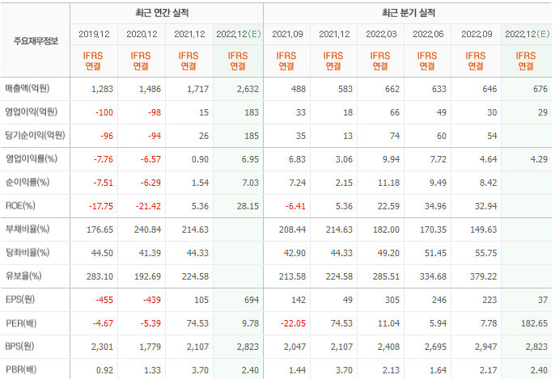Screen dimensions: 555x379
Task: Click the 당좌비율(%) row label
Action: [28, 253]
